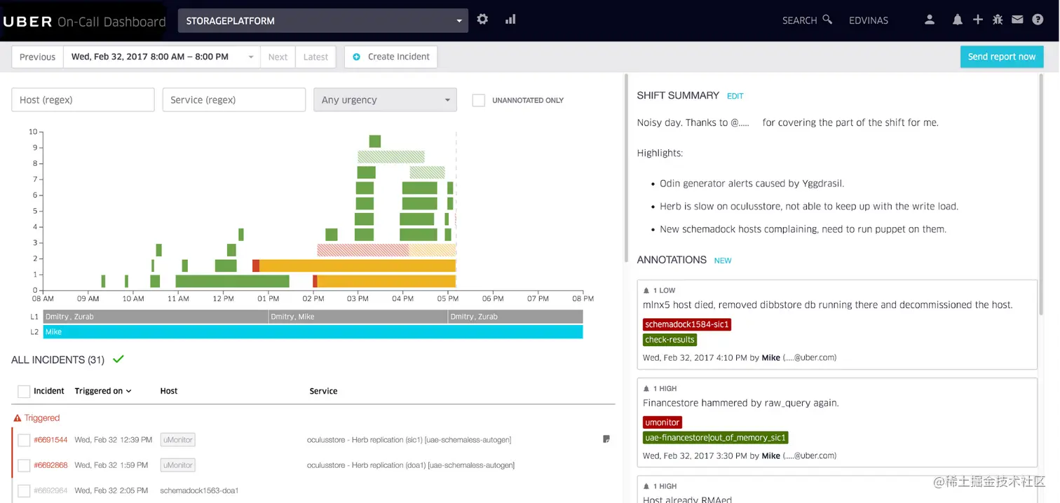
Task: Click the note icon on incident #6691544
Action: pyautogui.click(x=606, y=439)
